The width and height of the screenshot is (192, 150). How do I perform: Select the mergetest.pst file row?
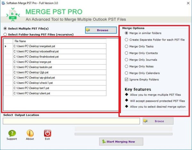tap(60, 46)
